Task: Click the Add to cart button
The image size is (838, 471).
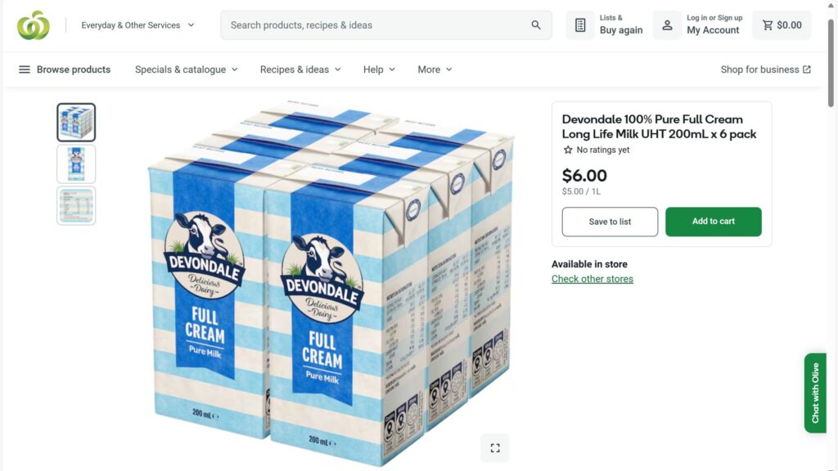Action: tap(713, 222)
